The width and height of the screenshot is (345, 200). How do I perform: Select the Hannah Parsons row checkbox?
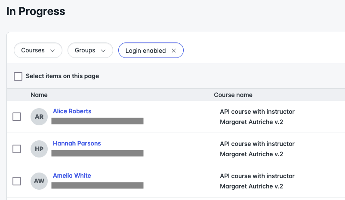point(17,149)
